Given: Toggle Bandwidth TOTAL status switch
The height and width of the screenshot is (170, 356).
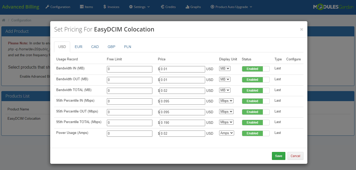Looking at the screenshot, I should click(x=256, y=91).
